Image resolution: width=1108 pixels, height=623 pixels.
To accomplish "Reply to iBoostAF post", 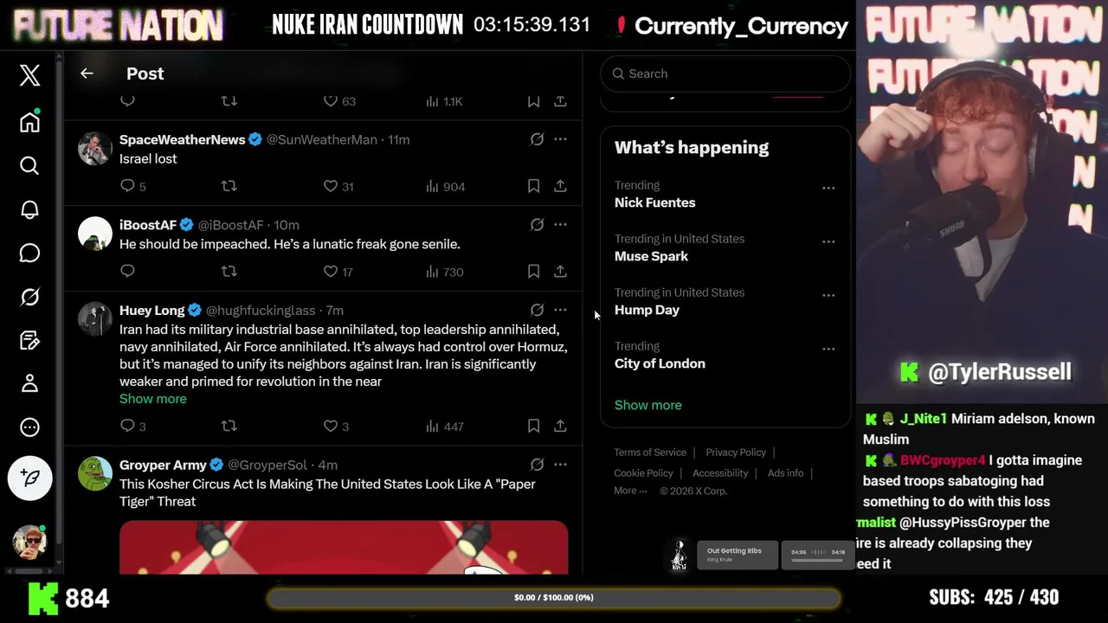I will click(x=127, y=272).
